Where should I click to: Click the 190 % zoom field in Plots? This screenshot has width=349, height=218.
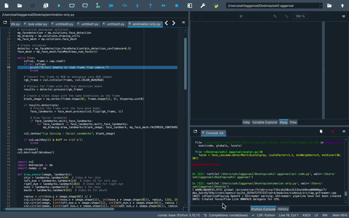coord(300,16)
